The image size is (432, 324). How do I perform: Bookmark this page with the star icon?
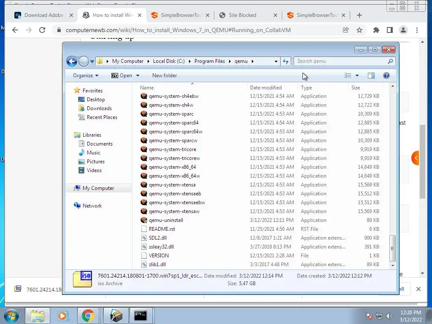[x=359, y=30]
